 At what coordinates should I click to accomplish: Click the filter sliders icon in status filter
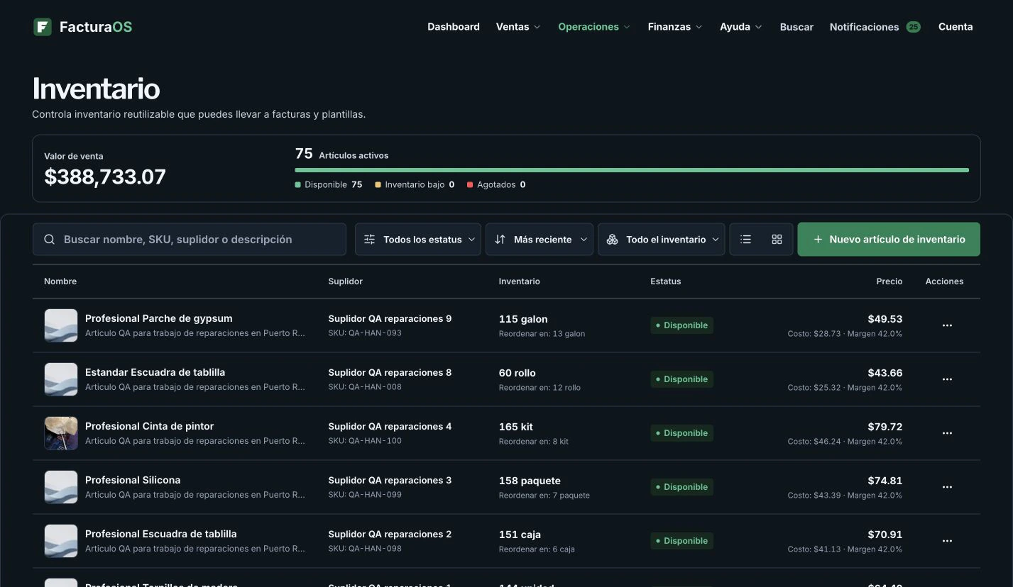369,240
